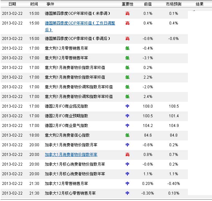Select event 加拿大12月零售销售月率
Screen dimensions: 212x201
pyautogui.click(x=66, y=184)
